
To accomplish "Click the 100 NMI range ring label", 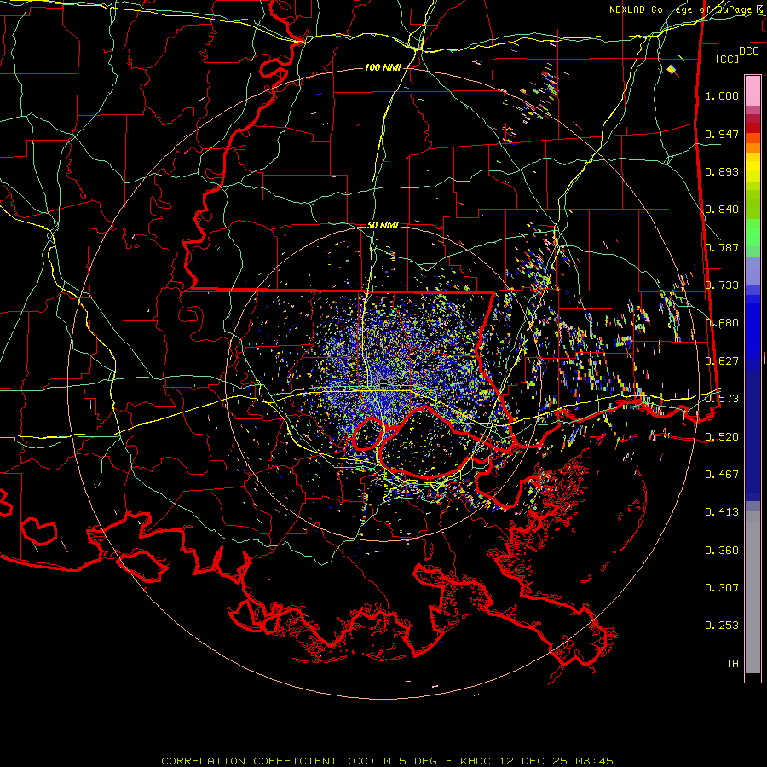I will click(383, 67).
